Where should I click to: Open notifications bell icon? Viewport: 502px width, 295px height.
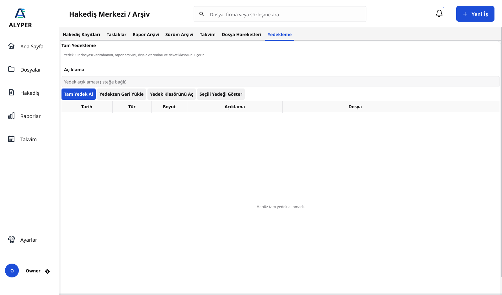click(439, 13)
